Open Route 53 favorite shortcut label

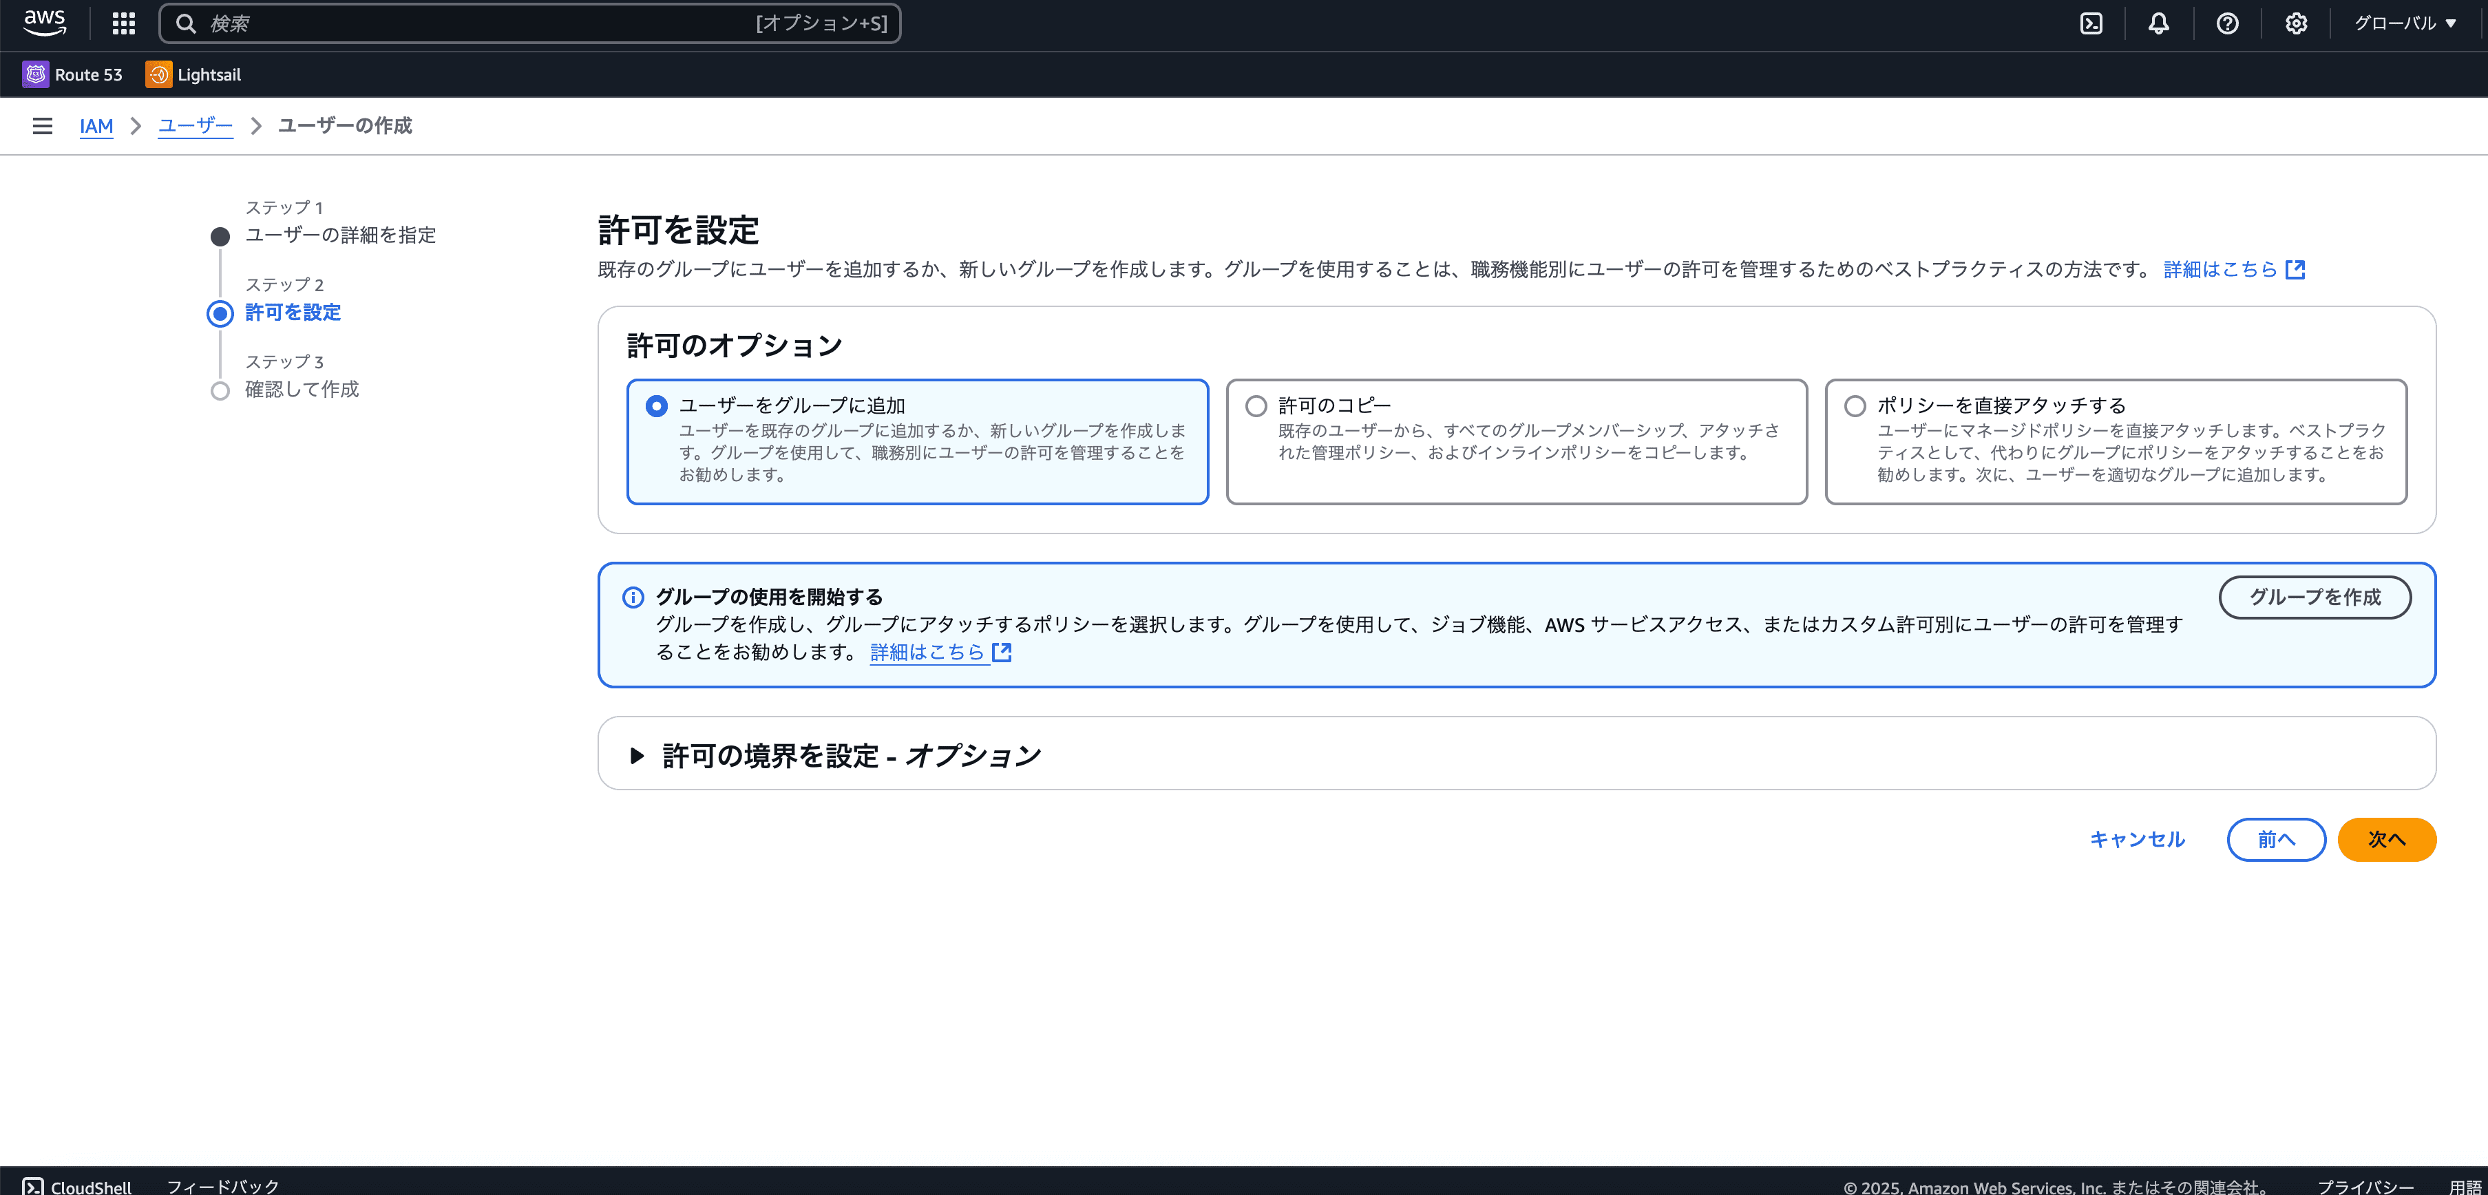pos(89,74)
